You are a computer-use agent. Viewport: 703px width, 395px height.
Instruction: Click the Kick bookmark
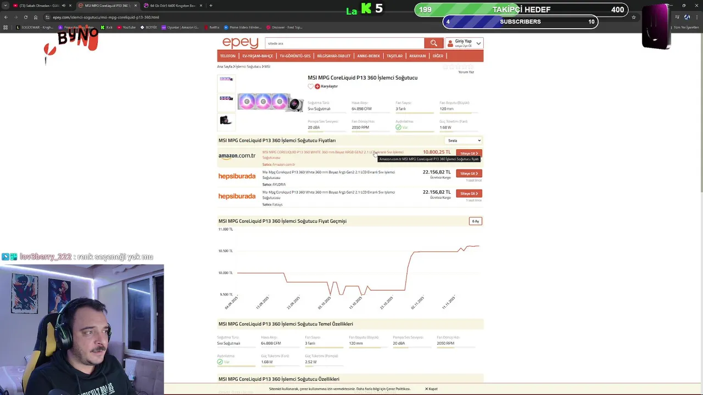[x=107, y=27]
